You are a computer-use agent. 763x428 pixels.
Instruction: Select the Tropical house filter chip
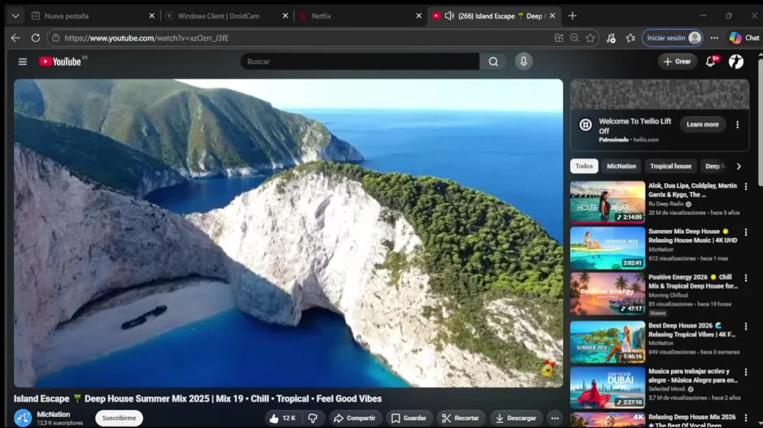[671, 166]
